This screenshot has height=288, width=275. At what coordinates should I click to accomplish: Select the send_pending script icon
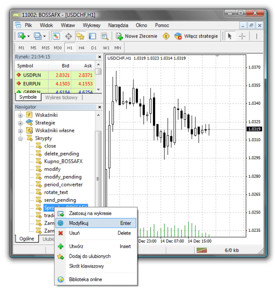click(x=39, y=200)
